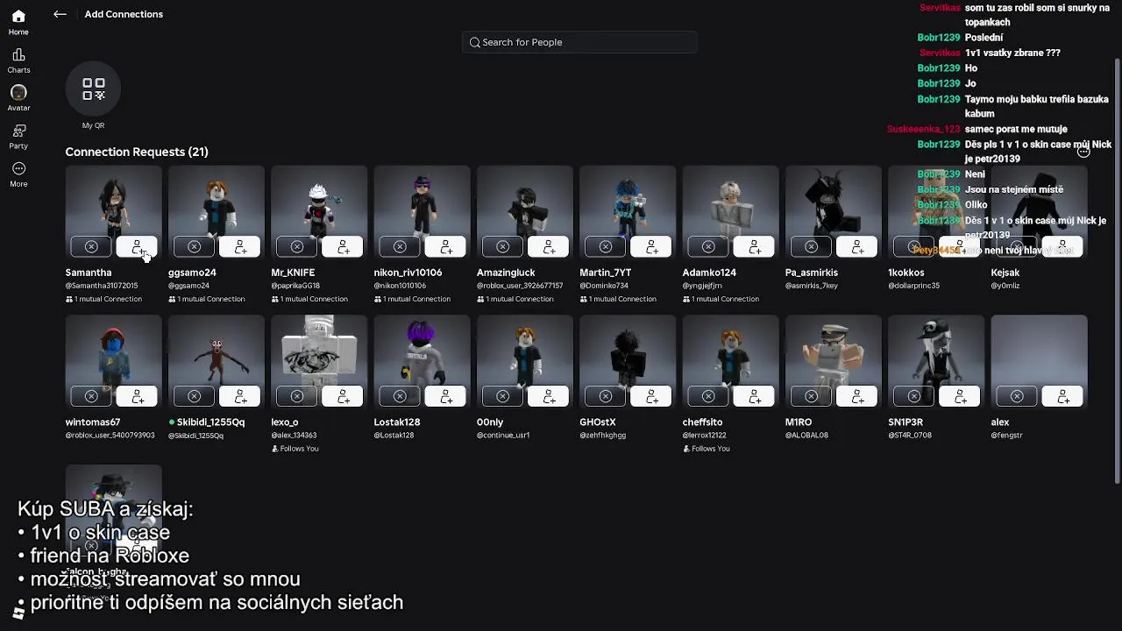Open the Party sidebar item
Screen dimensions: 1122x631
pyautogui.click(x=18, y=137)
